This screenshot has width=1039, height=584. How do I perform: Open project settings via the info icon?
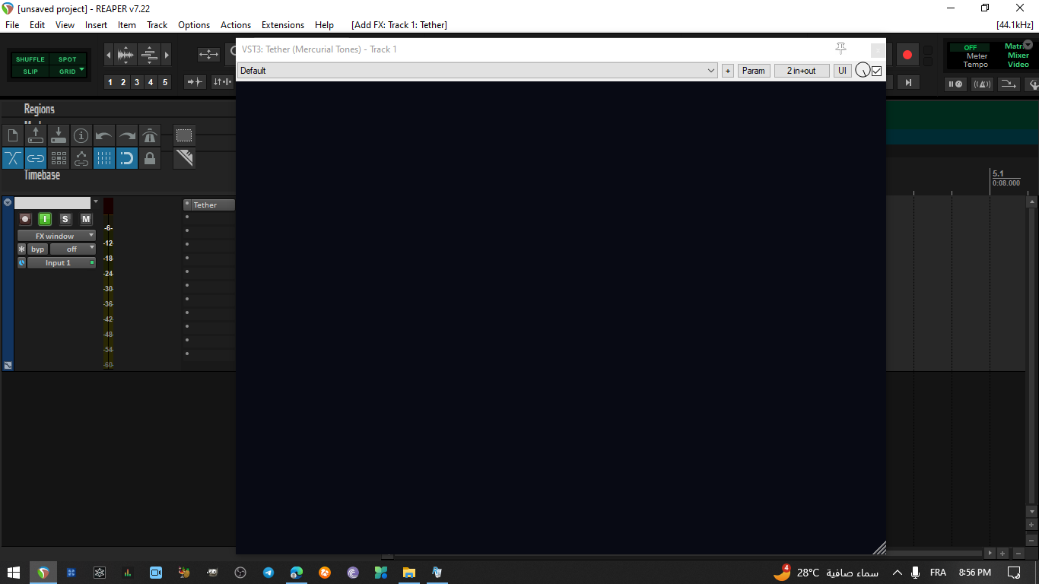tap(81, 136)
